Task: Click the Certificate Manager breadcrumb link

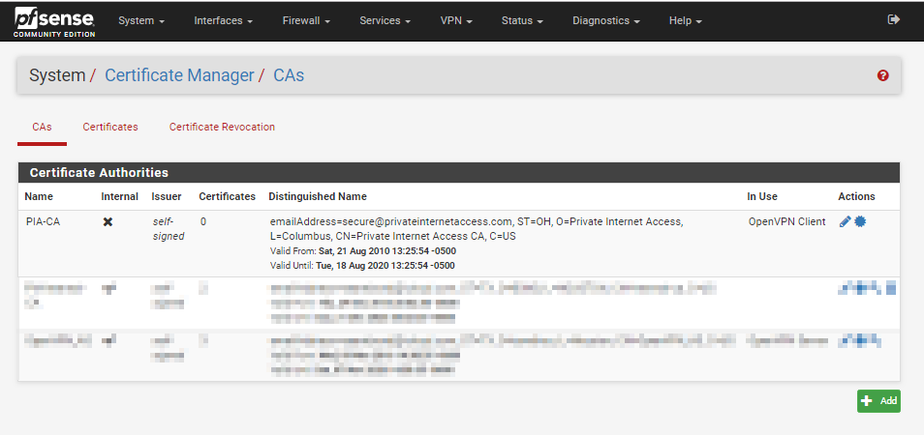Action: [179, 75]
